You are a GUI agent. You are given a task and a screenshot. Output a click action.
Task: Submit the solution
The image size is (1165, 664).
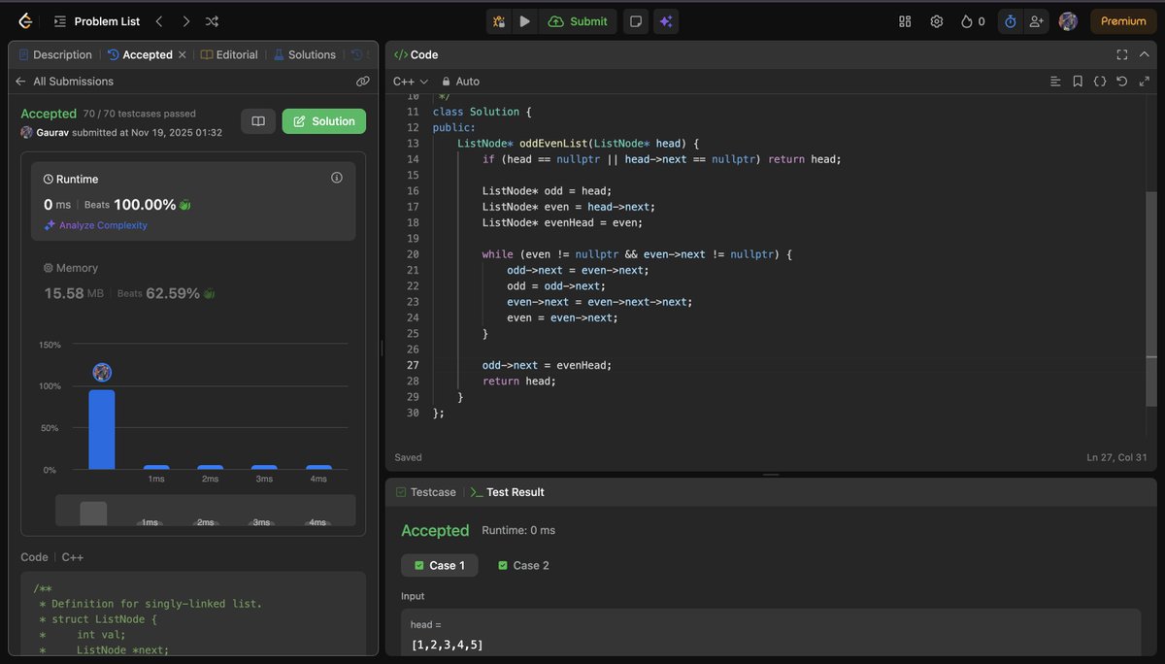578,21
